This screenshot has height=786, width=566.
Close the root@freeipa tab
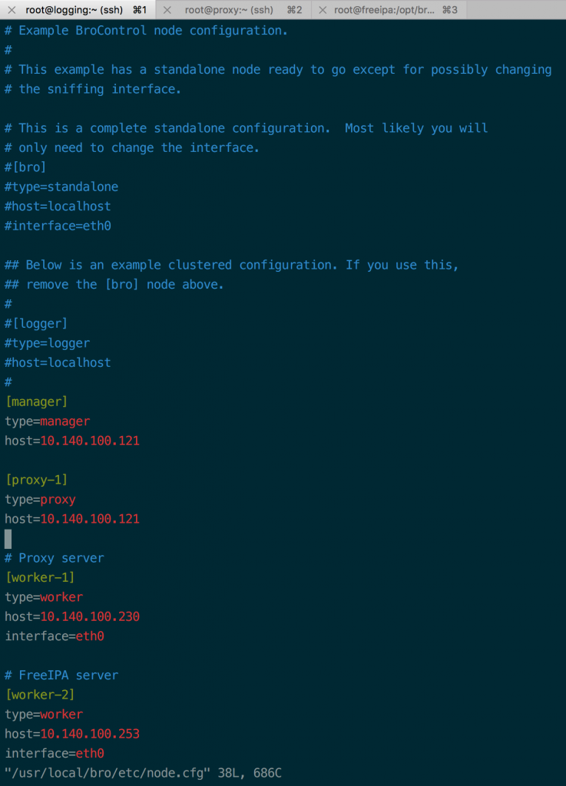pos(323,10)
